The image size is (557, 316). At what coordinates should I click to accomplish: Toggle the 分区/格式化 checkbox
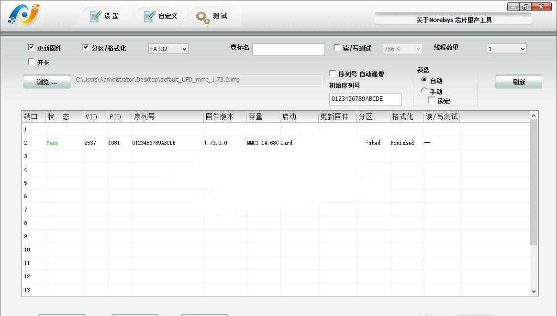click(86, 48)
